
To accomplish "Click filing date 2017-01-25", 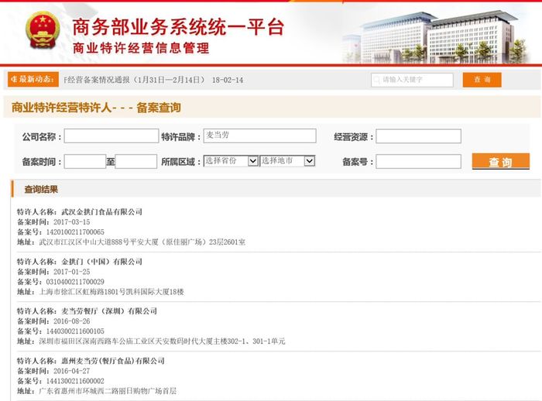I will pos(71,272).
